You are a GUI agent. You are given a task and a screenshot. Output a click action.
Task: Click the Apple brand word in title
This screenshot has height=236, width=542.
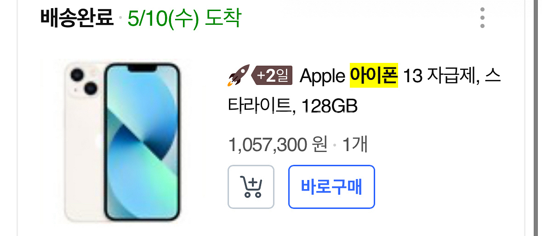pyautogui.click(x=322, y=77)
